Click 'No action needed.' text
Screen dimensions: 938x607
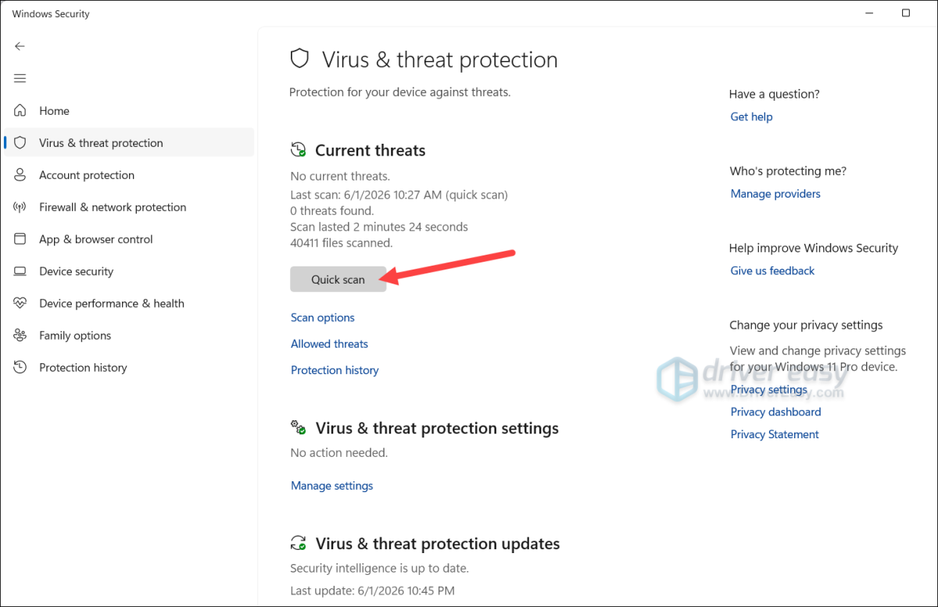coord(338,452)
